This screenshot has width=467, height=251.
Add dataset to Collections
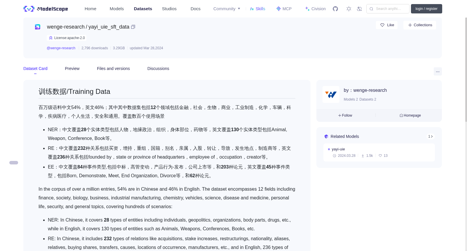(420, 25)
